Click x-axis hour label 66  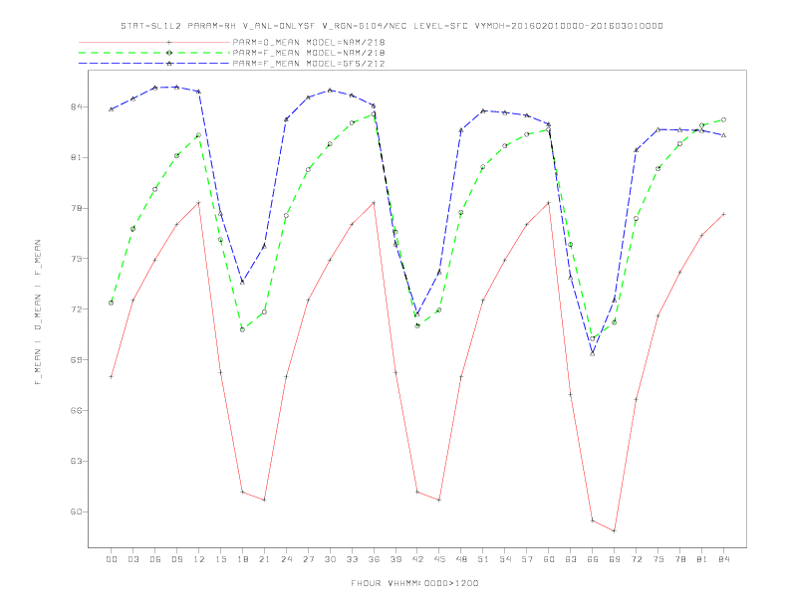point(593,559)
